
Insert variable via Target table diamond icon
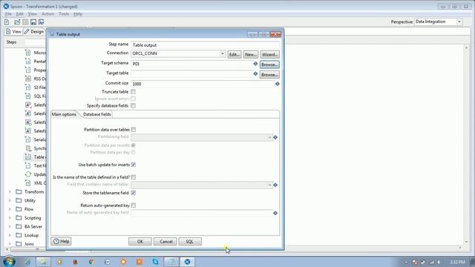(255, 73)
